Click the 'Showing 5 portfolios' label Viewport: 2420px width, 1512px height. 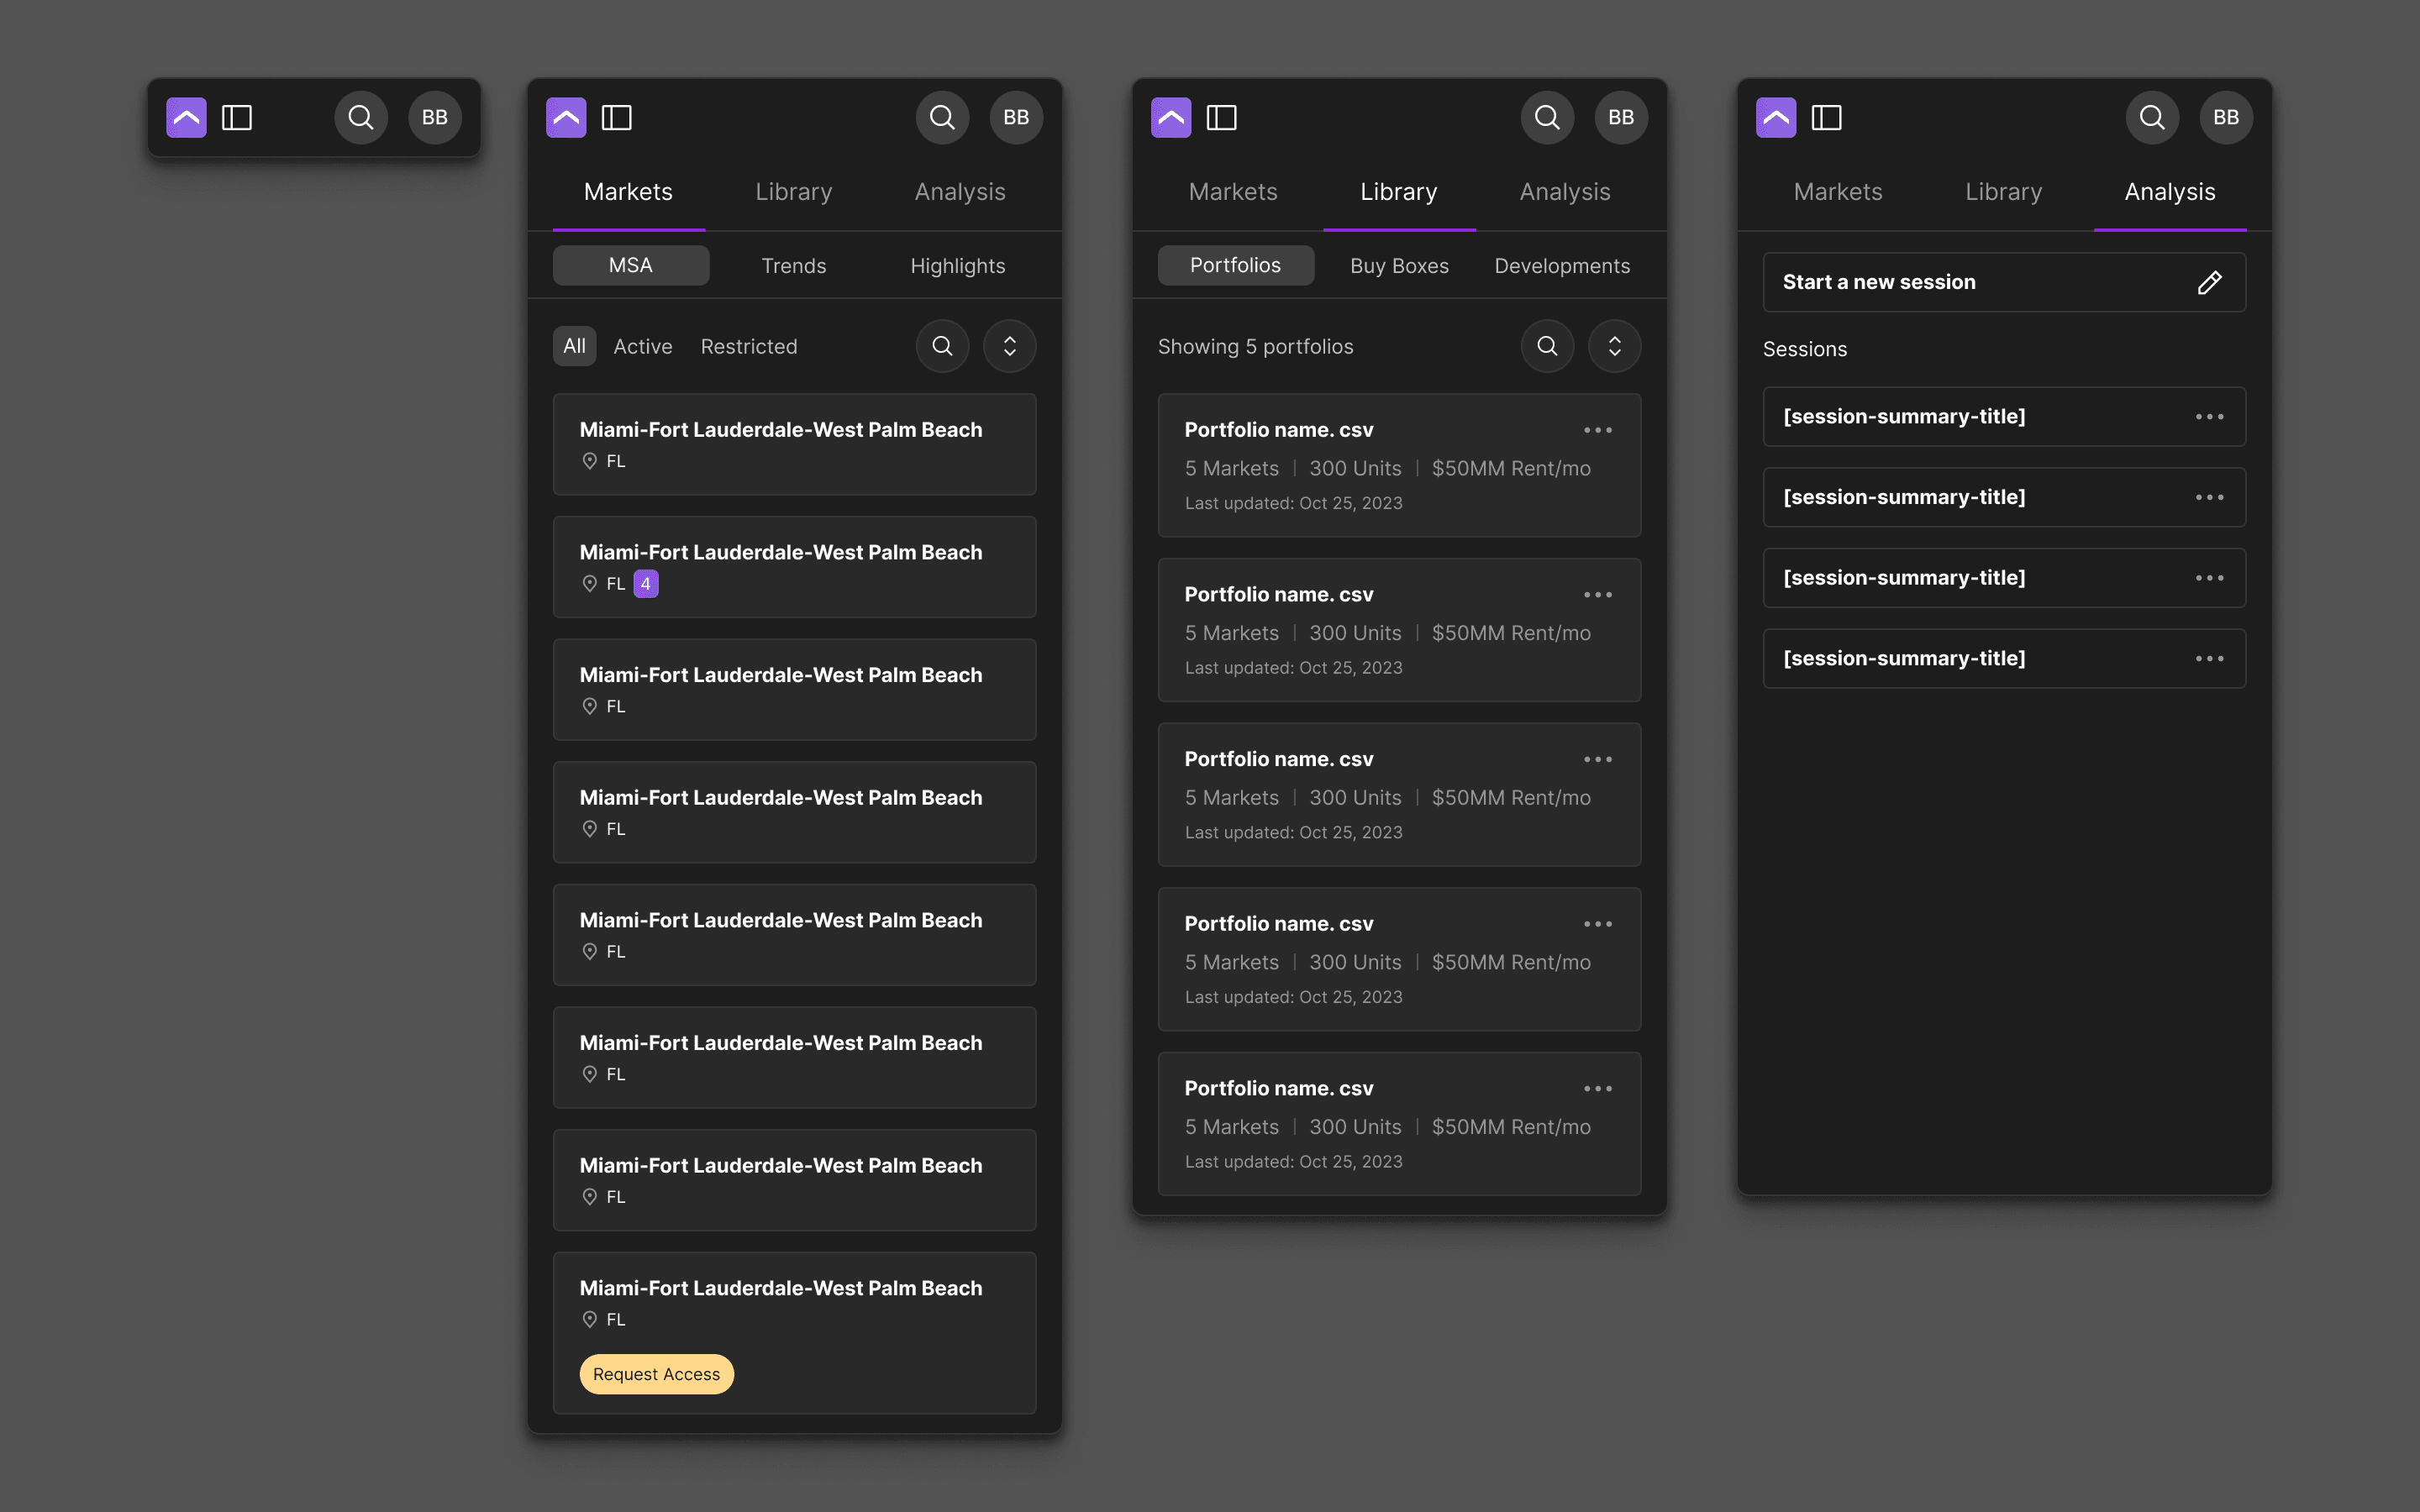(x=1255, y=346)
